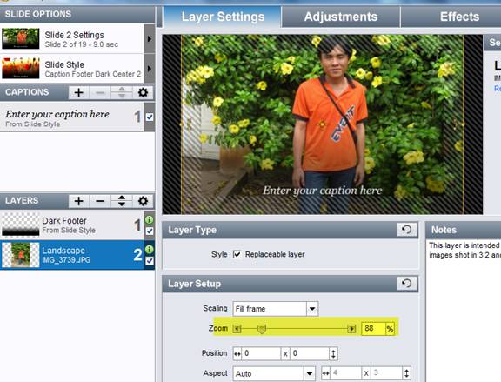The height and width of the screenshot is (382, 501).
Task: Switch to Layer Settings tab
Action: pos(223,17)
